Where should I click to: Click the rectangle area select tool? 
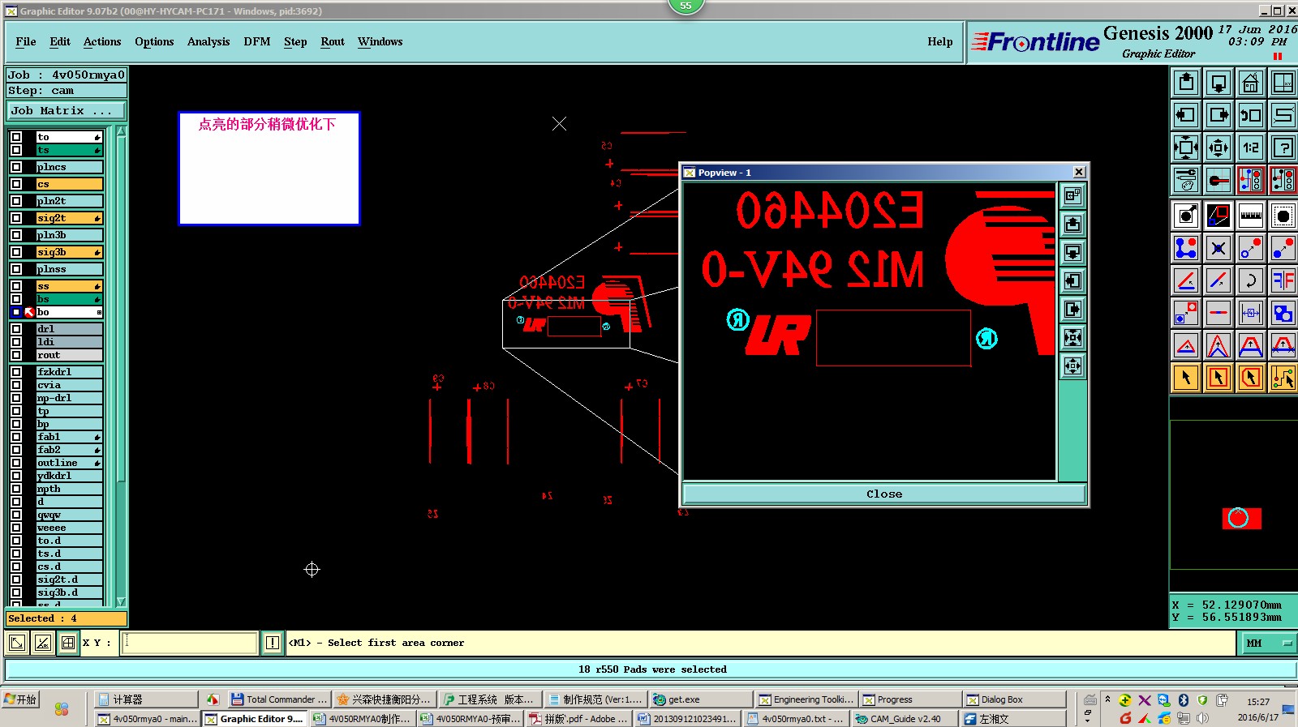[x=1218, y=378]
